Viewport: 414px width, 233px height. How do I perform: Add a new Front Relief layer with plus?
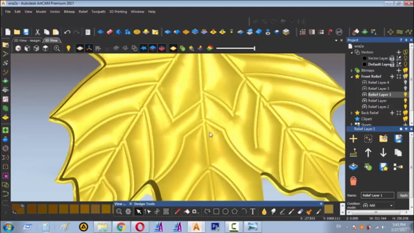click(392, 76)
